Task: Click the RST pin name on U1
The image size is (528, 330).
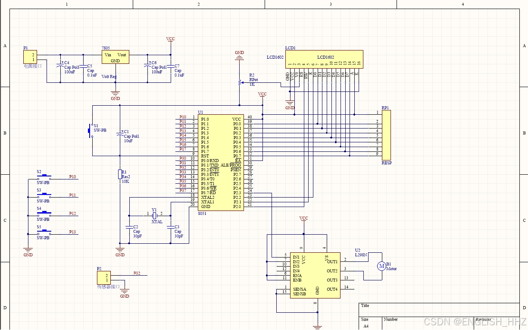Action: point(205,156)
